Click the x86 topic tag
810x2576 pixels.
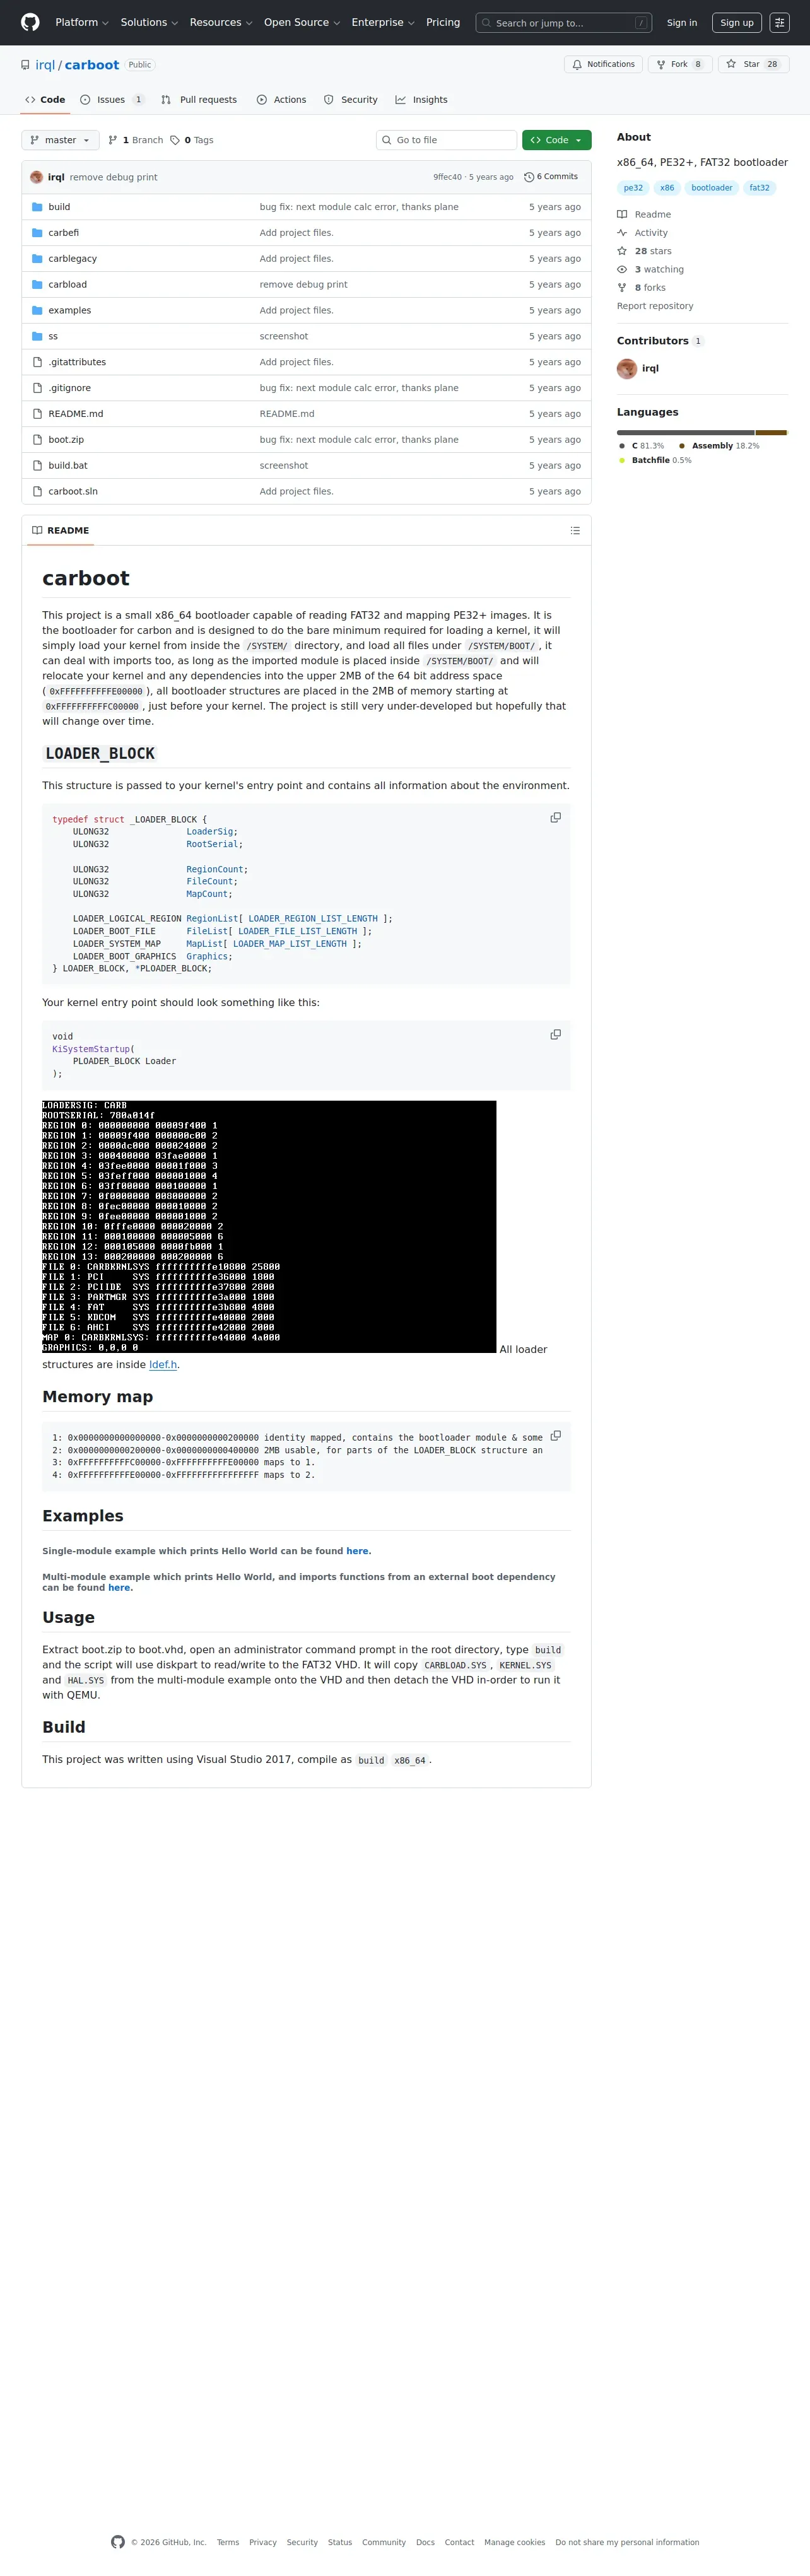[x=667, y=188]
